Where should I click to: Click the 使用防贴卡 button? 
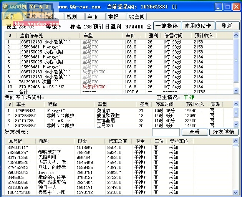coord(198,26)
